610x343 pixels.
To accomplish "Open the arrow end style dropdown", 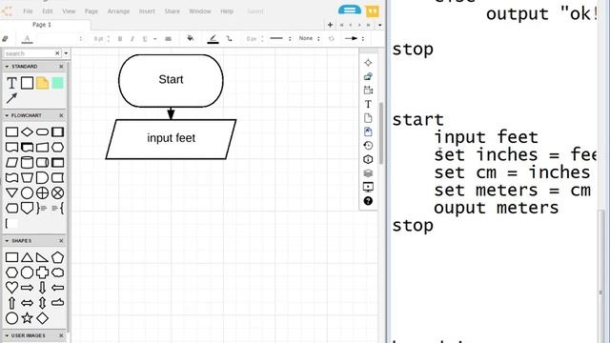I will (x=354, y=38).
